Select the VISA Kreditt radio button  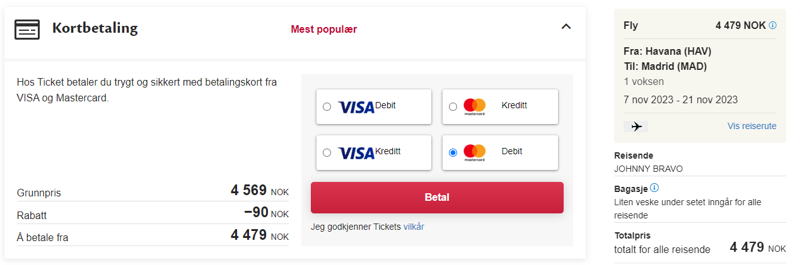click(327, 152)
